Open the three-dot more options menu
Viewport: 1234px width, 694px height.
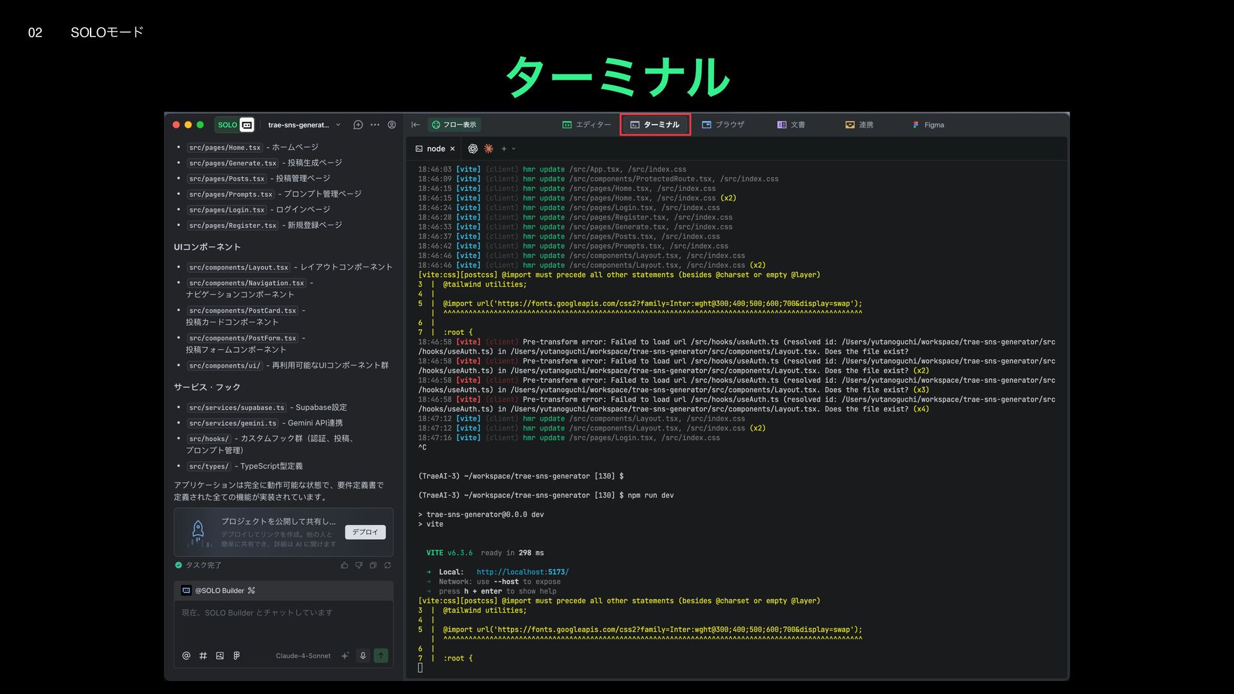[x=375, y=125]
